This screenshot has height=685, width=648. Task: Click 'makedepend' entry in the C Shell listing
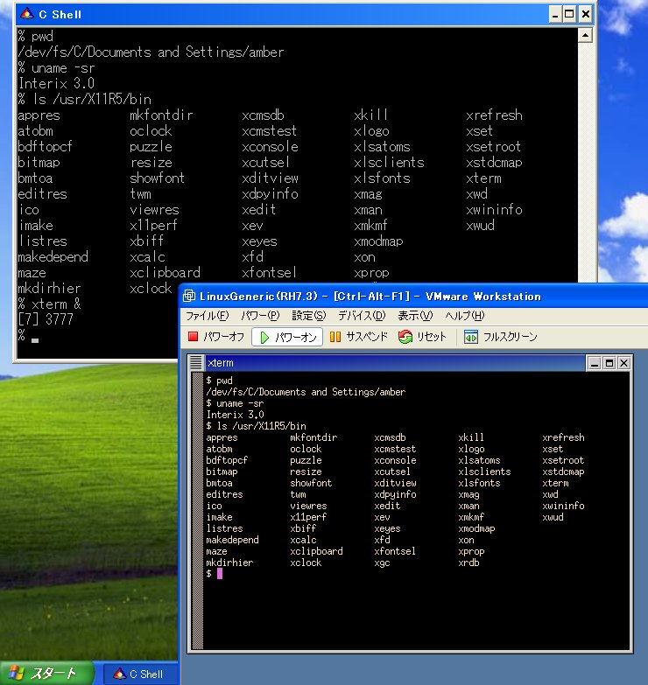click(x=53, y=257)
